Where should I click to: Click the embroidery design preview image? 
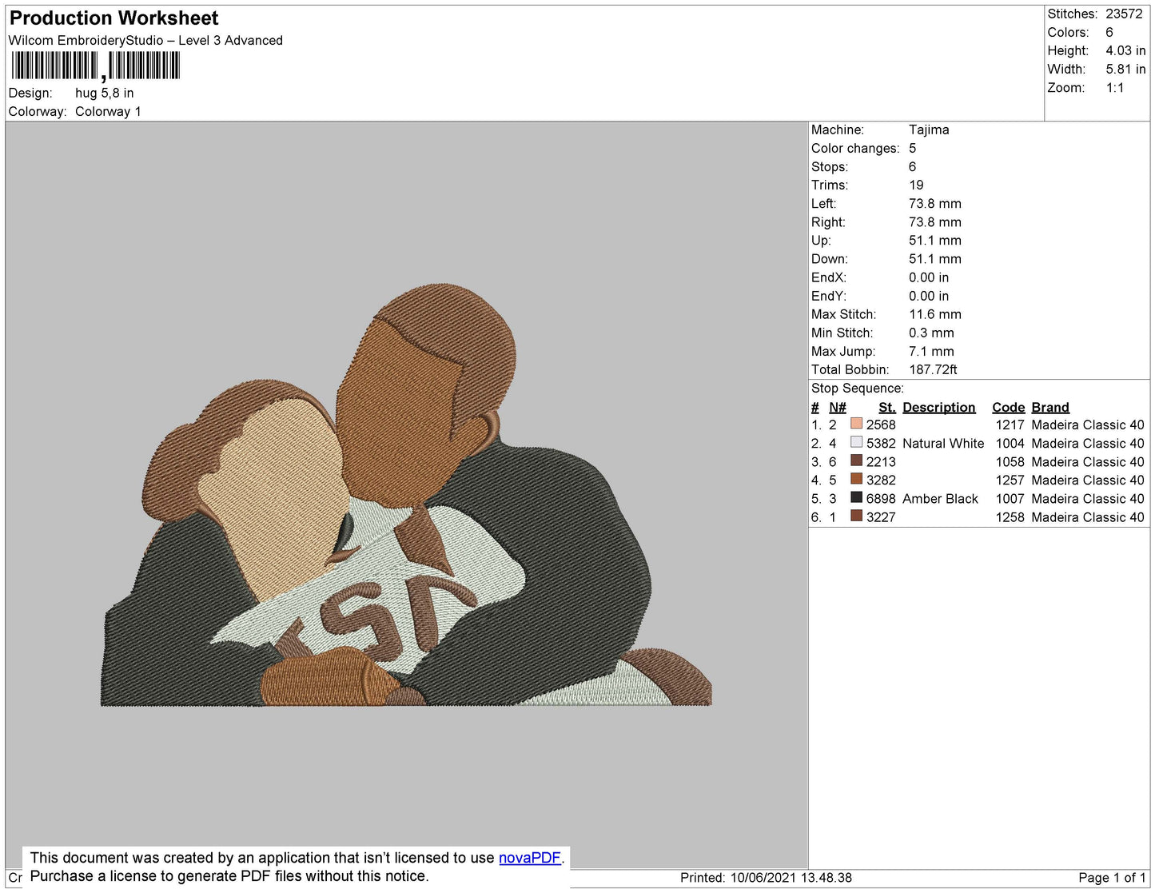(406, 496)
